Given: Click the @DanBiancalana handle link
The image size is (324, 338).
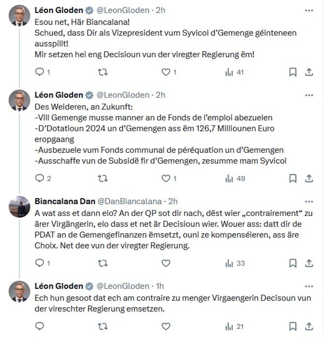Looking at the screenshot, I should (x=130, y=201).
